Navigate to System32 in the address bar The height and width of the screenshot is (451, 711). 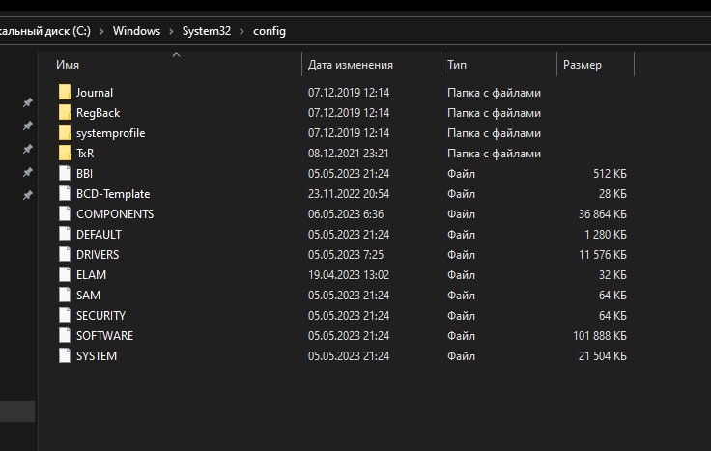[207, 31]
